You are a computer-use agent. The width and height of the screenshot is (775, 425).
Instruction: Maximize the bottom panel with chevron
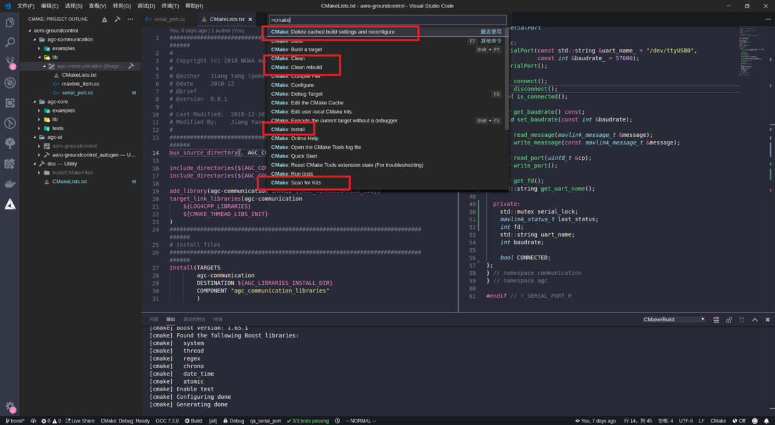click(755, 319)
